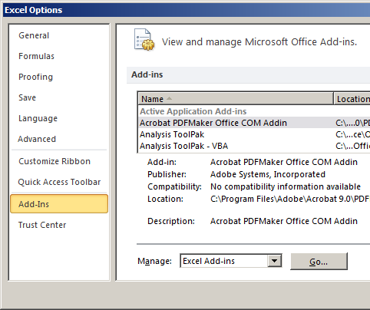
Task: Select Acrobat PDFMaker Office COM Addin row
Action: click(254, 123)
